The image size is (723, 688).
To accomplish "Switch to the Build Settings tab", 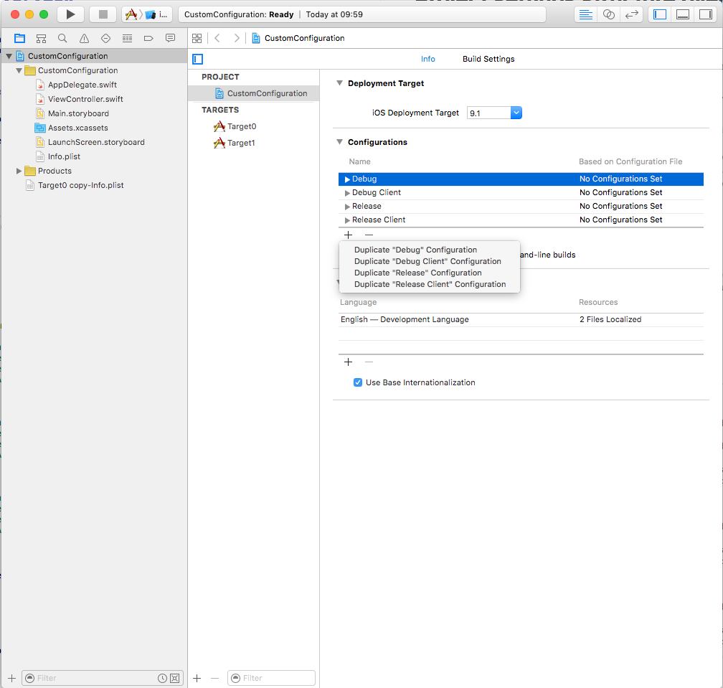I will [x=488, y=59].
